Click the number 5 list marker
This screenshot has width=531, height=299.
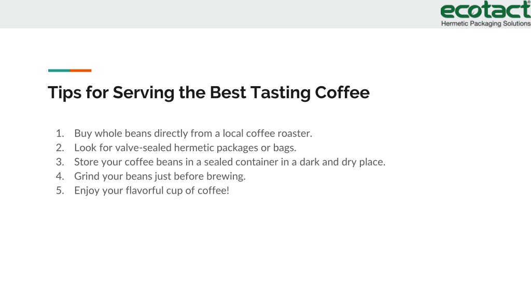60,191
